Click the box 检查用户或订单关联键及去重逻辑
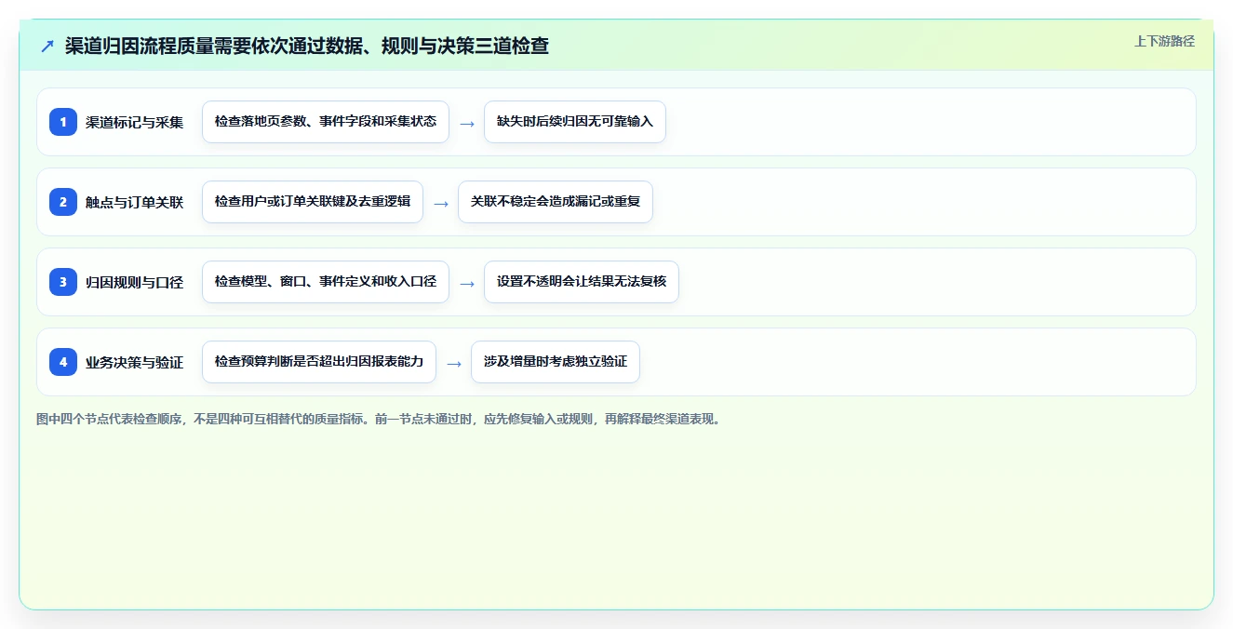 pyautogui.click(x=313, y=202)
